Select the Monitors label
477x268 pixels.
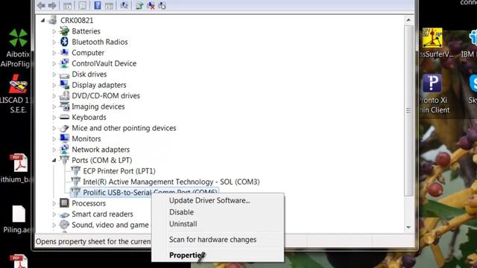coord(86,139)
